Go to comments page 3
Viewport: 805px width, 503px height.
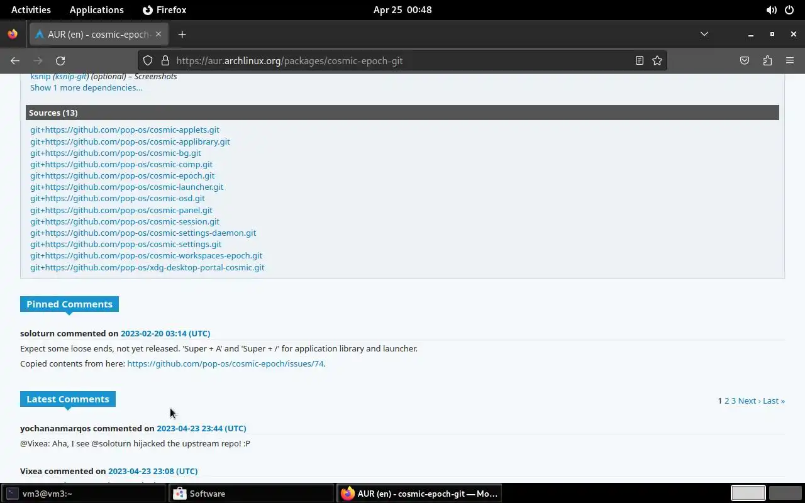pos(733,401)
